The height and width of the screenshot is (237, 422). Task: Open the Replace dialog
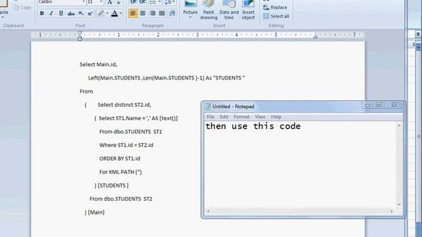tap(275, 7)
